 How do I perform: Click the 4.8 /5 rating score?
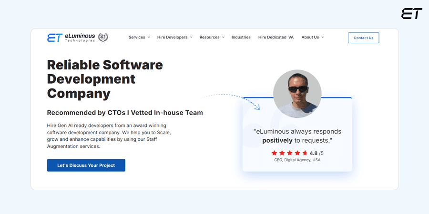[317, 153]
